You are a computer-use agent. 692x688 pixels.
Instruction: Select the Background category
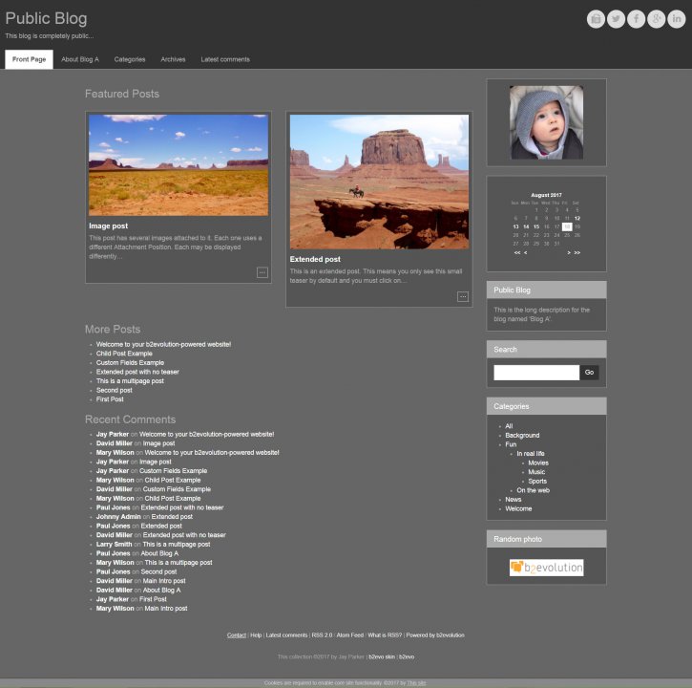point(522,435)
